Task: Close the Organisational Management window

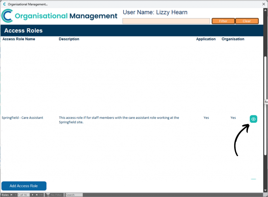Action: click(264, 4)
